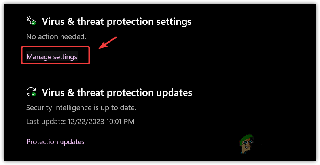Click the word "Security" in the status line
The height and width of the screenshot is (165, 320).
(x=39, y=107)
